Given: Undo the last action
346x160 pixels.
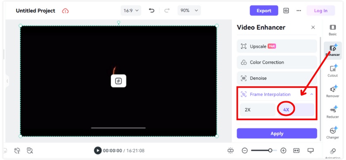Looking at the screenshot, I should tap(151, 10).
